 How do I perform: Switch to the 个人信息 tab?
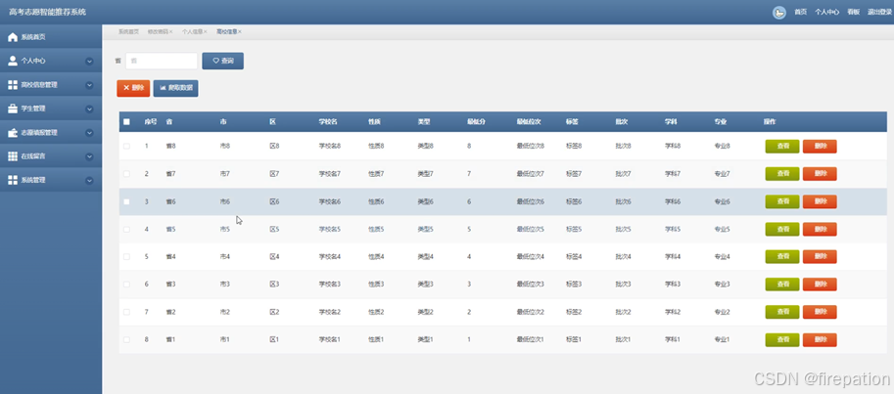coord(192,32)
